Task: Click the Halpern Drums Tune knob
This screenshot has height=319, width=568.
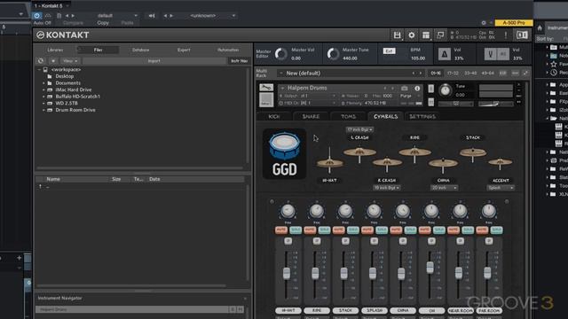Action: [446, 90]
